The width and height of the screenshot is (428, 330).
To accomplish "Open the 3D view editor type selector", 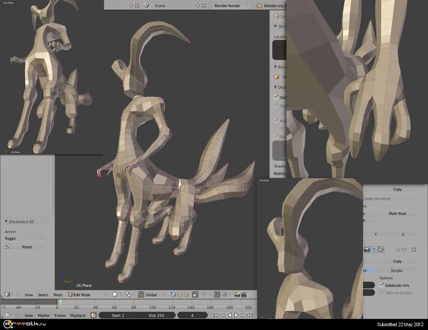I will (x=7, y=294).
